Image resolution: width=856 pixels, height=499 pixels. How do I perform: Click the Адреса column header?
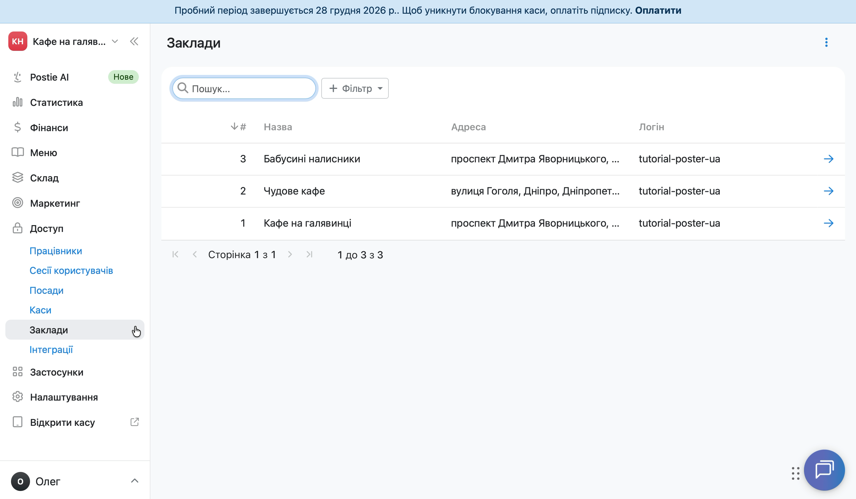[468, 127]
